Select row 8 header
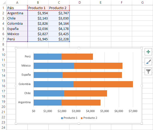 [x=3, y=44]
